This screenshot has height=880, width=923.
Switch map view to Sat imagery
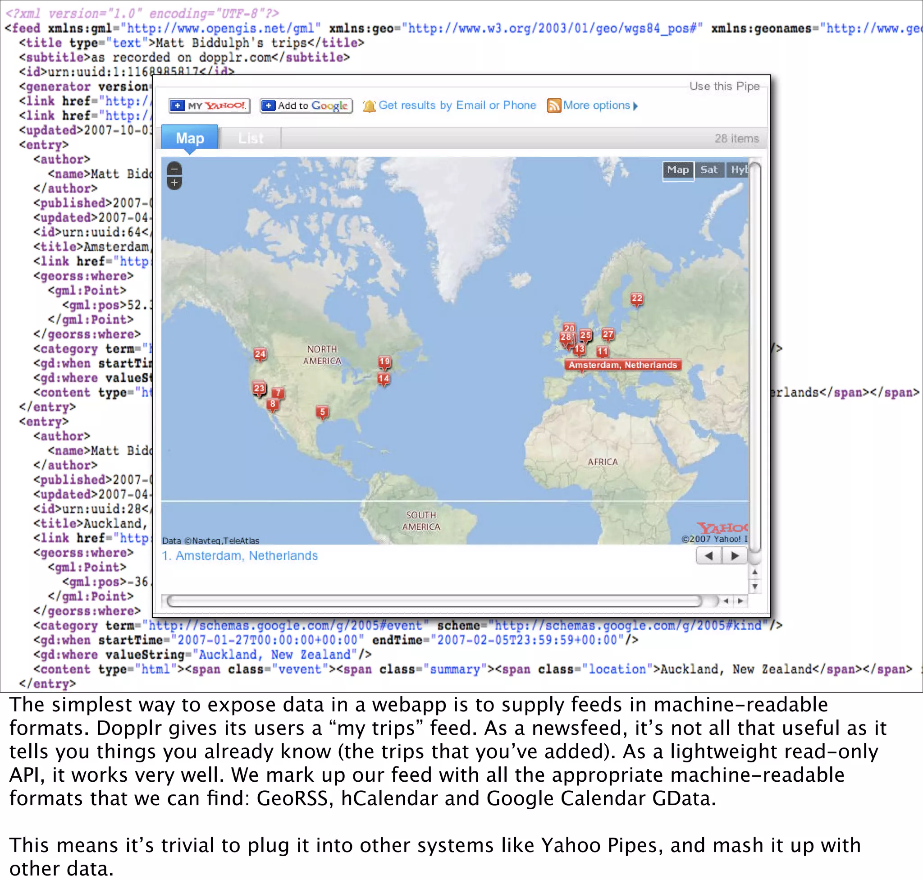coord(708,170)
